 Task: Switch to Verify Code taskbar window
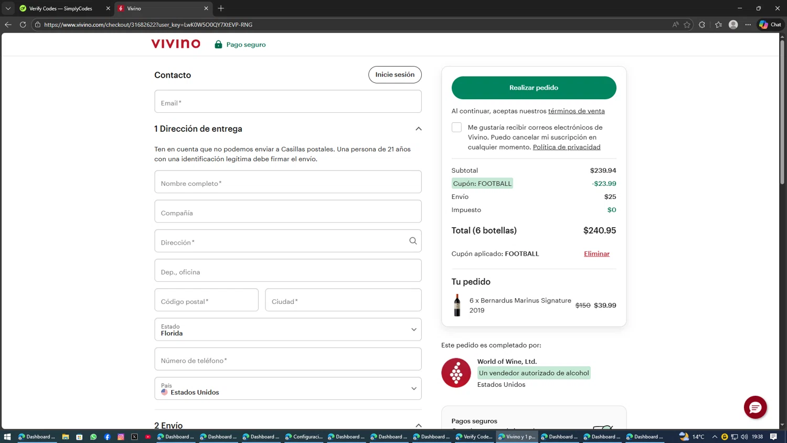coord(474,437)
